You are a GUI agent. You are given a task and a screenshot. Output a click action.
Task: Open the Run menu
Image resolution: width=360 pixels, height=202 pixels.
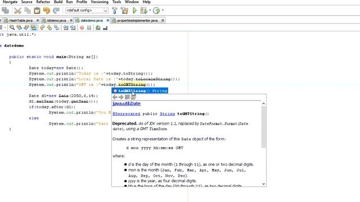[x=69, y=2]
